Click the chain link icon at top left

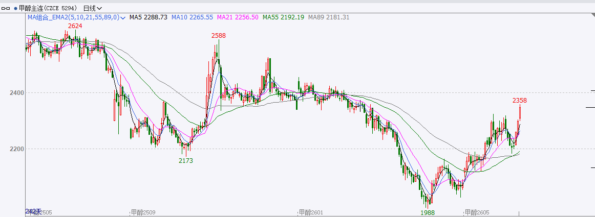7,8
